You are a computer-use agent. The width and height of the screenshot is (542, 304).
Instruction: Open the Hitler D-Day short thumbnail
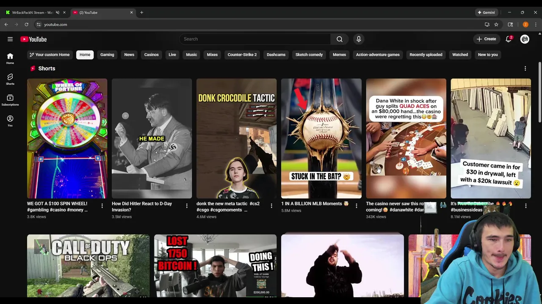(152, 138)
